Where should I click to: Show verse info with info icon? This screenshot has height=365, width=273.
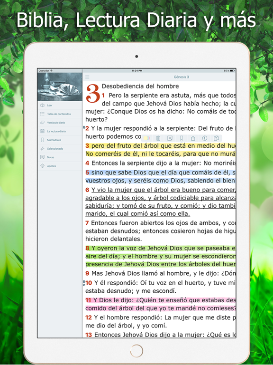[x=205, y=138]
